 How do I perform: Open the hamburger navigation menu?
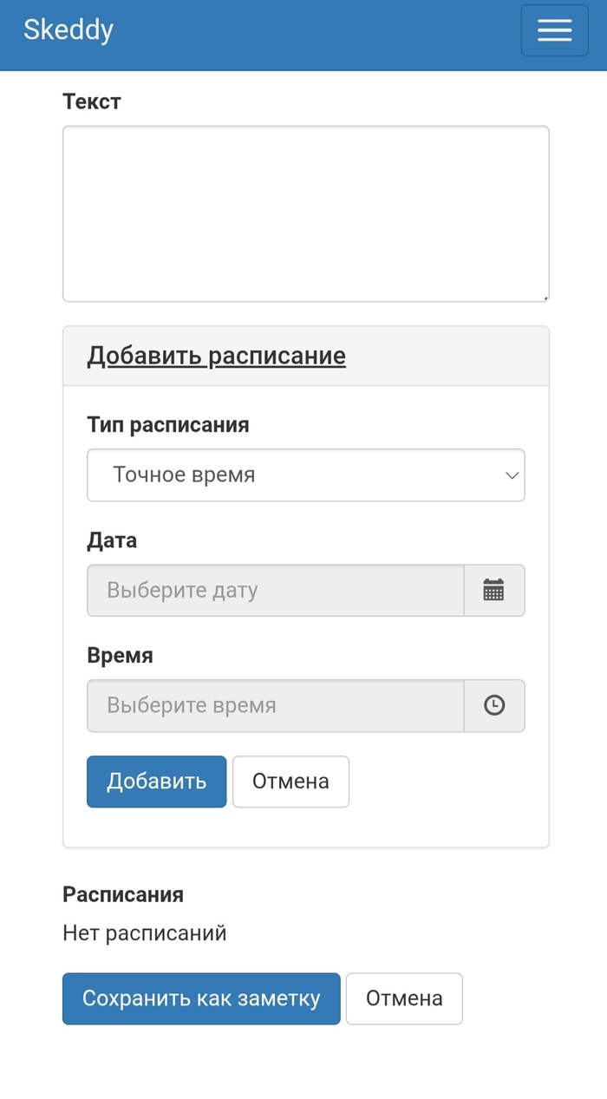point(554,30)
